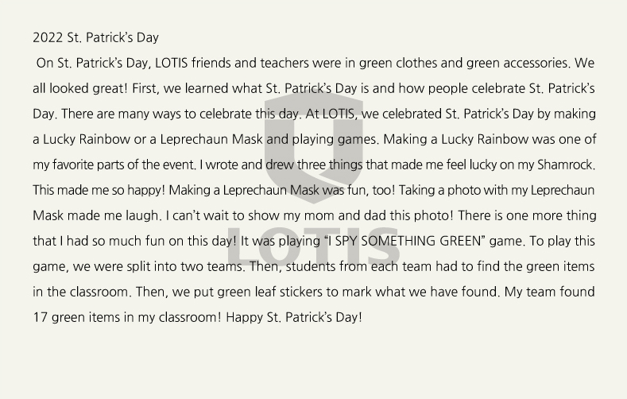
Task: Click the number '17' in last line
Action: [40, 317]
